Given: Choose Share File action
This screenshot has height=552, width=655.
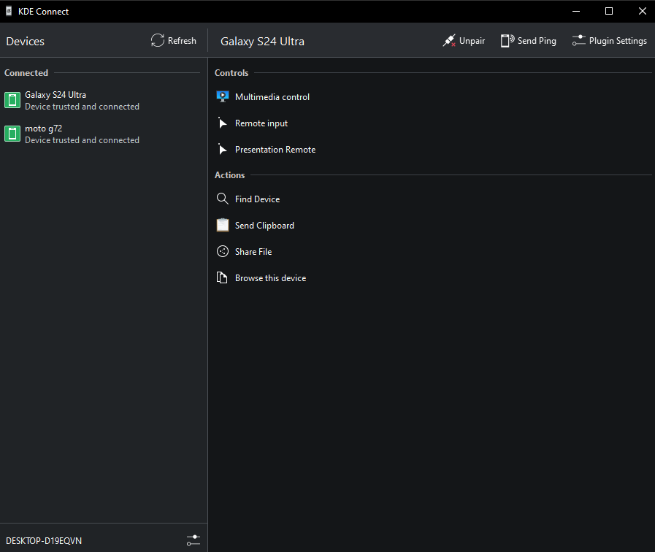Looking at the screenshot, I should (432, 251).
